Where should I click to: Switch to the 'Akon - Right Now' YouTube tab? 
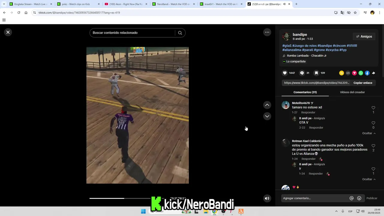pos(125,4)
